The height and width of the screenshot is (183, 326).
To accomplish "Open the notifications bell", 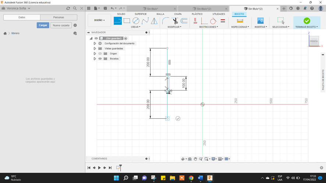I will click(x=305, y=8).
